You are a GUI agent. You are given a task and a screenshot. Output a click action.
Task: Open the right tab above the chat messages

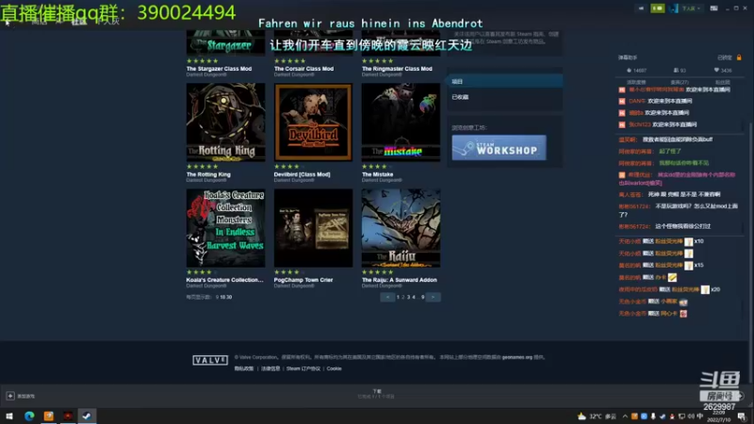(x=723, y=82)
